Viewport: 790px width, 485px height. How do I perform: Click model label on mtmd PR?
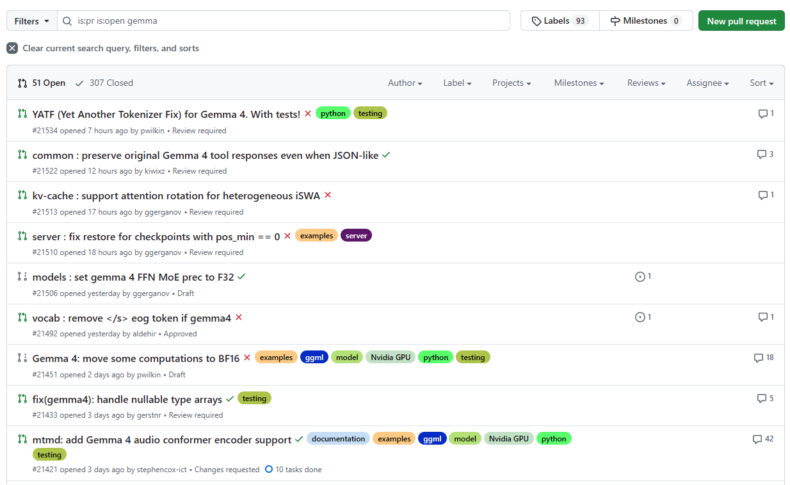point(465,439)
